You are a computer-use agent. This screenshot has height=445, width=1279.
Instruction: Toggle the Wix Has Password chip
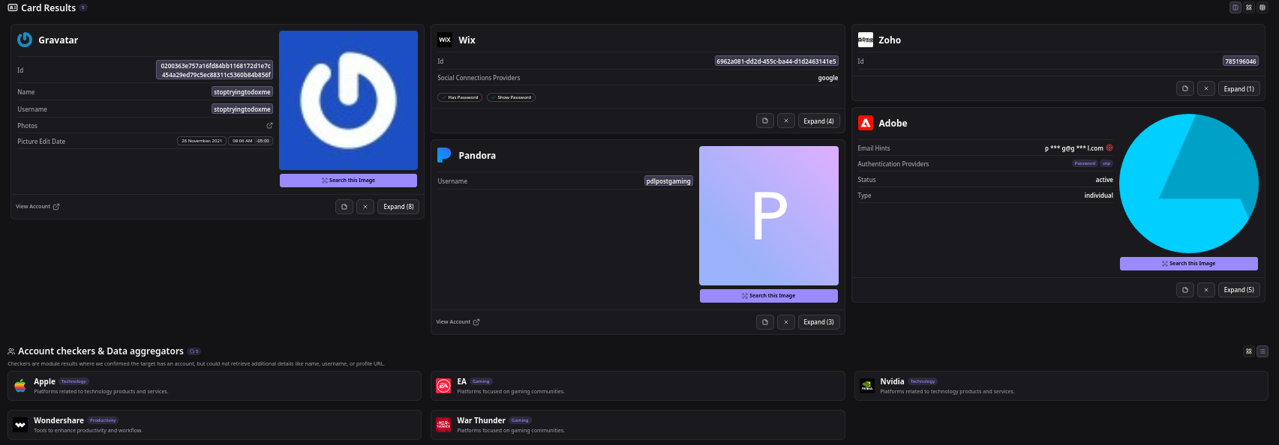point(459,97)
